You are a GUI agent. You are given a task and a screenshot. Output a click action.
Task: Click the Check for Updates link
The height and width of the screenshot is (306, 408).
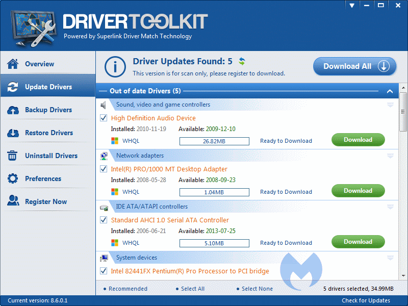click(366, 301)
